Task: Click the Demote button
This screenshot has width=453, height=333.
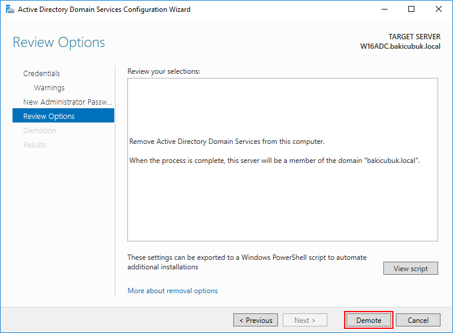Action: click(368, 320)
